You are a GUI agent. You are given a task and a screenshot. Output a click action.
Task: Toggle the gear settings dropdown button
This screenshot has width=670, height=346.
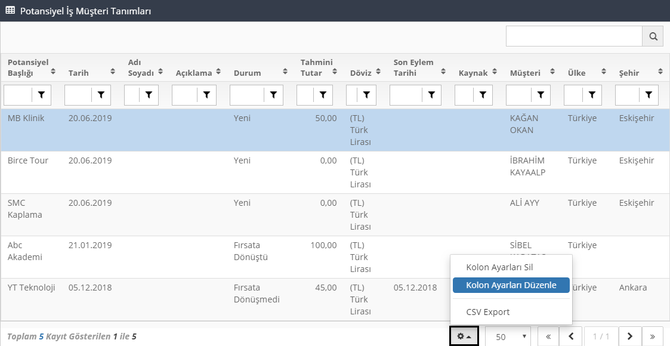pos(464,336)
